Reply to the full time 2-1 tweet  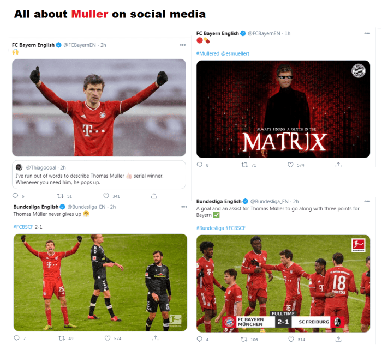tap(200, 339)
